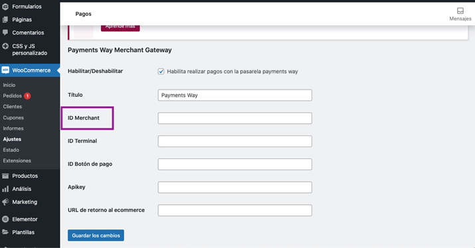Click the Formularios sidebar icon
The height and width of the screenshot is (248, 475).
pyautogui.click(x=5, y=7)
